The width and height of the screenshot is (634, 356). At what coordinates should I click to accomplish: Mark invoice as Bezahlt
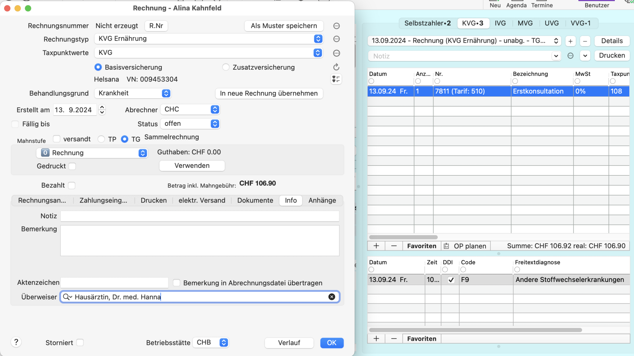pos(72,186)
